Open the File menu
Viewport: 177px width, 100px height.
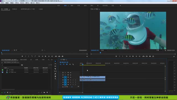tap(2, 3)
